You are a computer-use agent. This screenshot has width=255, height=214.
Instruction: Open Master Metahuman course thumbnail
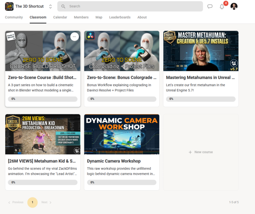[201, 51]
